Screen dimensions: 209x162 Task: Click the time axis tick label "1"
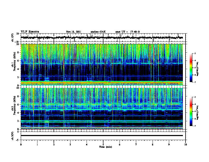[37, 145]
